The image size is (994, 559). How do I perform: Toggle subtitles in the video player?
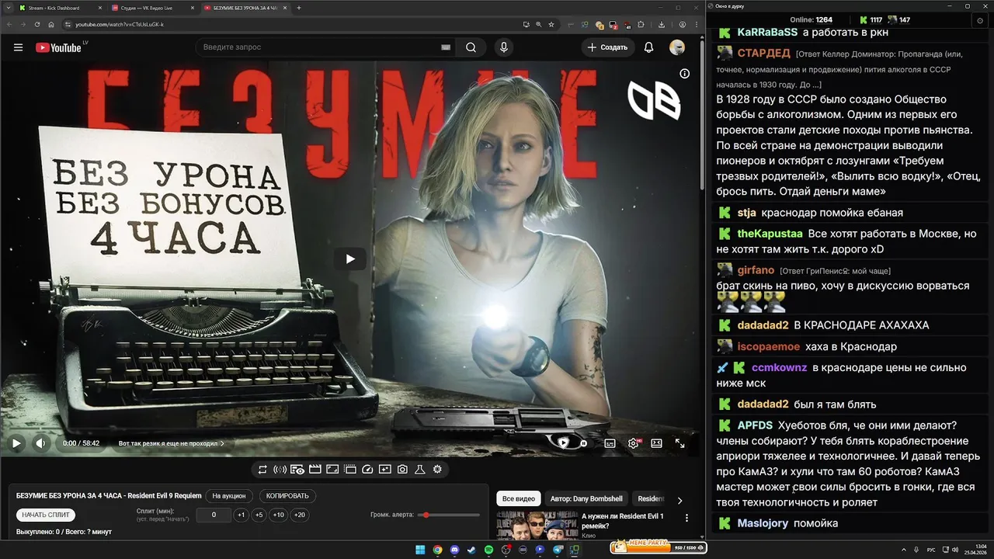pyautogui.click(x=610, y=443)
